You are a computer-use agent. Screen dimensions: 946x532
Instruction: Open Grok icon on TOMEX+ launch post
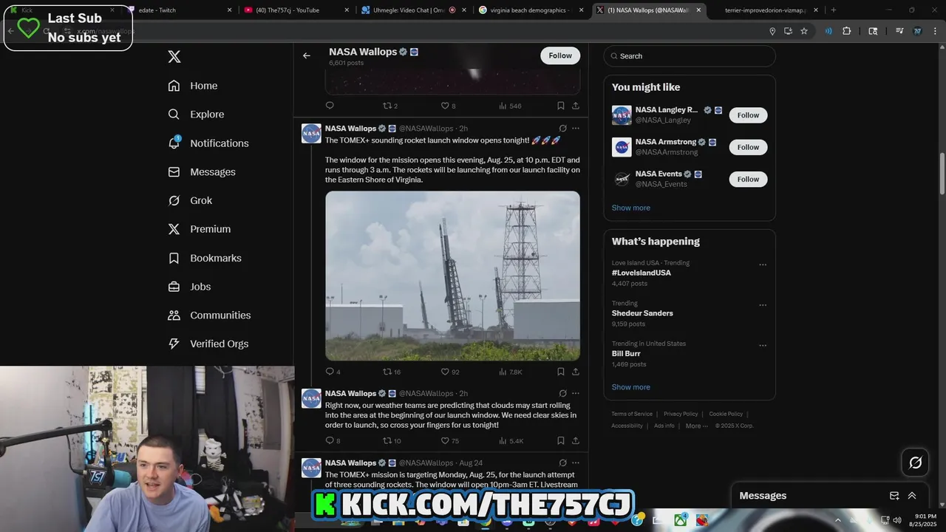pyautogui.click(x=562, y=129)
